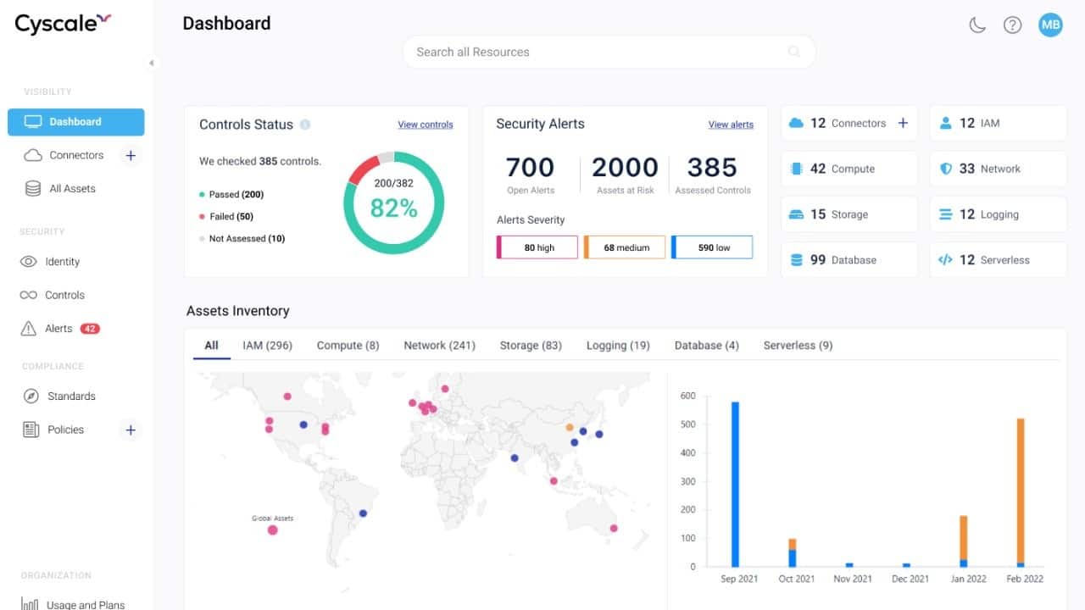
Task: Click the Sep 2021 blue bar
Action: click(735, 485)
